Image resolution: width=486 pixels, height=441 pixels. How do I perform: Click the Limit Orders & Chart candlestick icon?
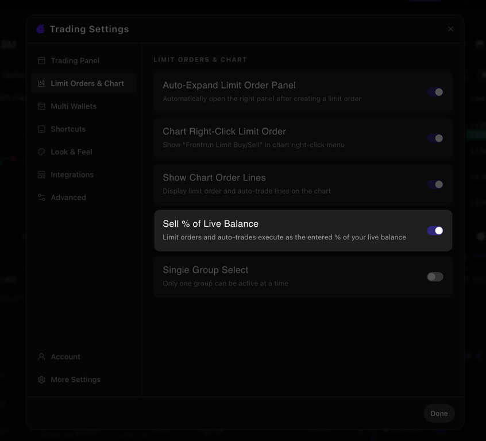[41, 83]
